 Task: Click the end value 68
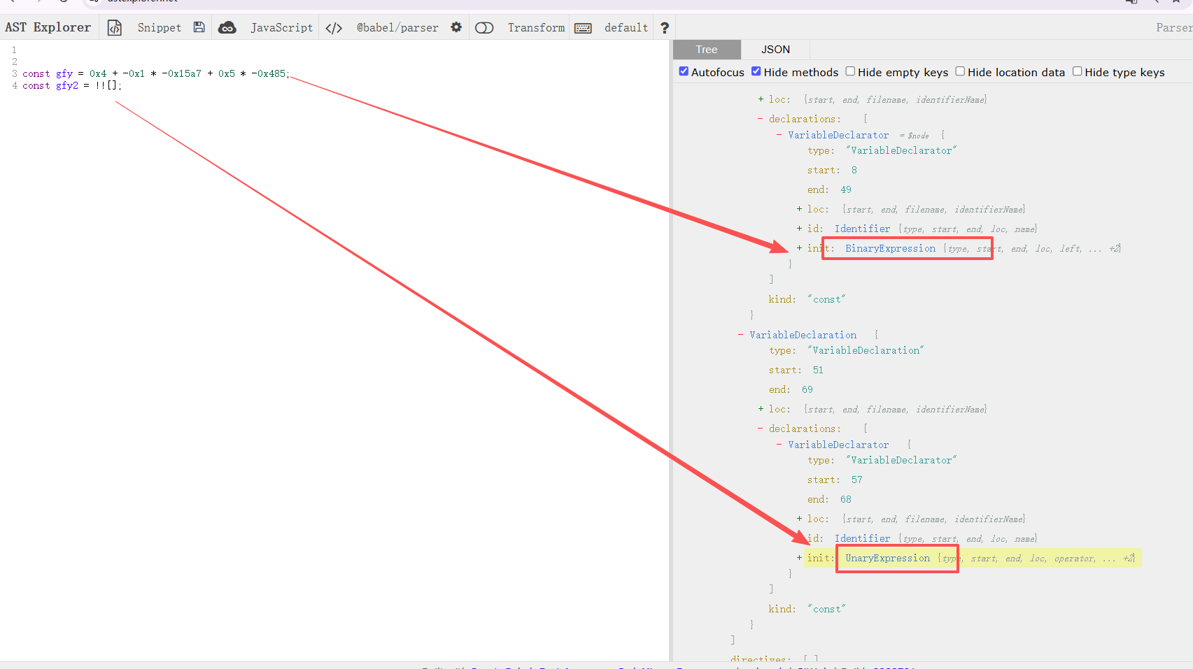pos(846,499)
